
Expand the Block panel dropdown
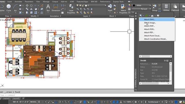112,16
